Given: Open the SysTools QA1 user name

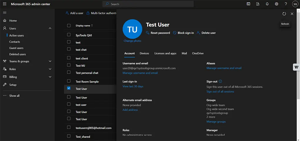Looking at the screenshot, I should pos(84,35).
